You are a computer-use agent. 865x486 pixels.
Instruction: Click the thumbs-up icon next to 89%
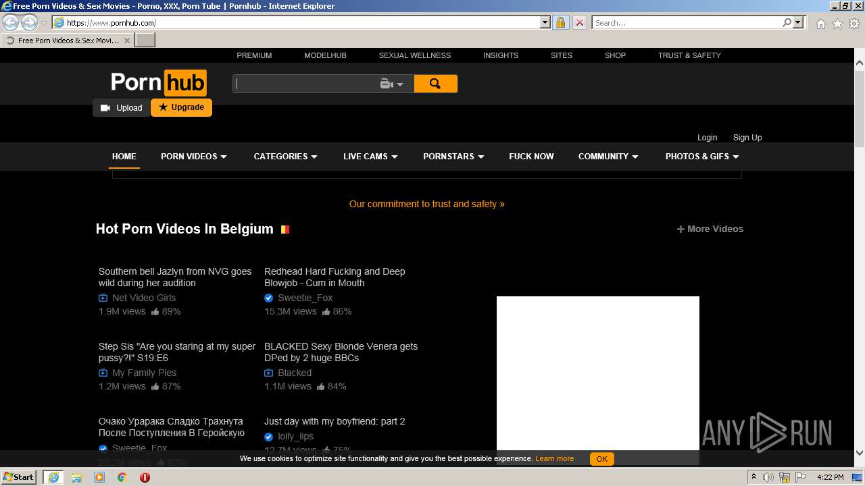point(155,312)
